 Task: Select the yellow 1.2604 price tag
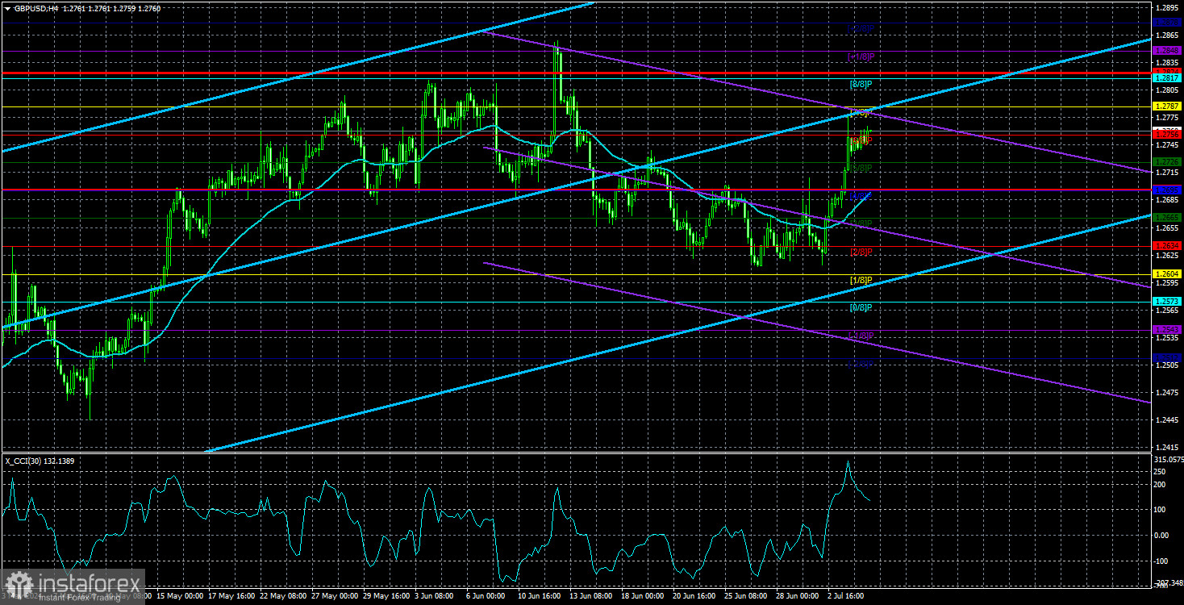1167,274
